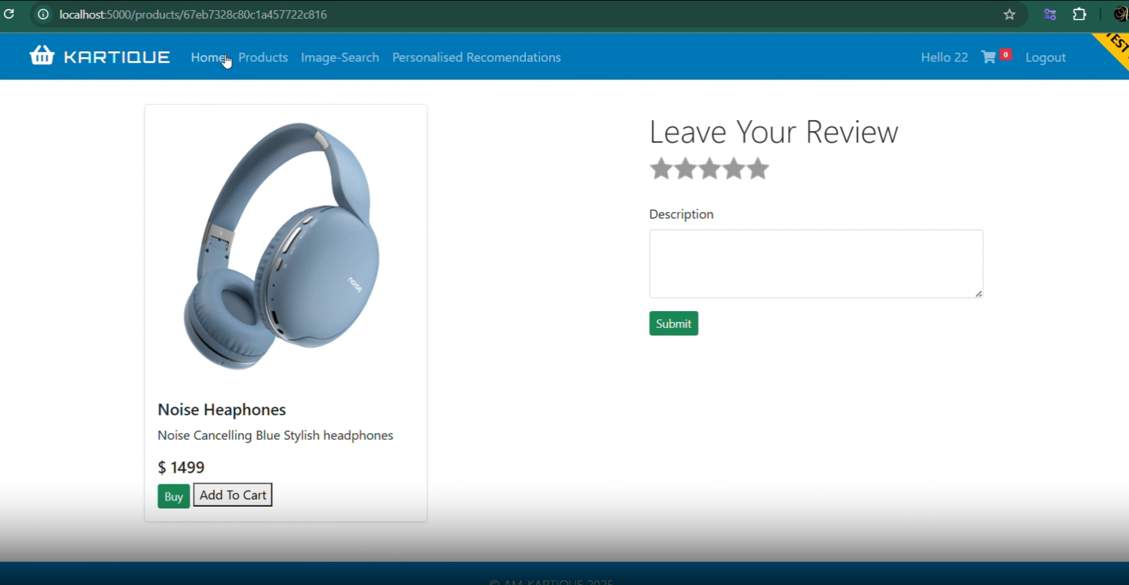Rate four stars in the review

click(733, 169)
